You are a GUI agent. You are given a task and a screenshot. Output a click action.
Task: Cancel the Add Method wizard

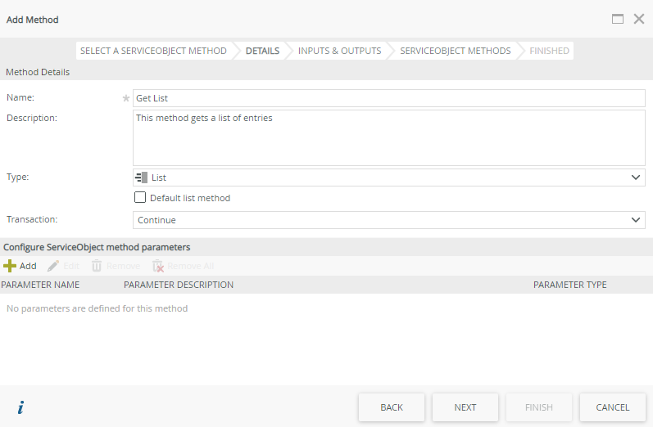point(612,407)
